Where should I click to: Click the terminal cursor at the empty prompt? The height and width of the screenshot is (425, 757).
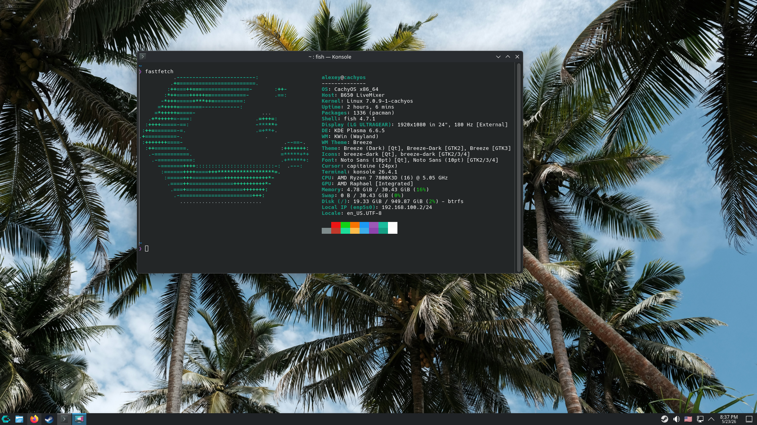pyautogui.click(x=147, y=248)
